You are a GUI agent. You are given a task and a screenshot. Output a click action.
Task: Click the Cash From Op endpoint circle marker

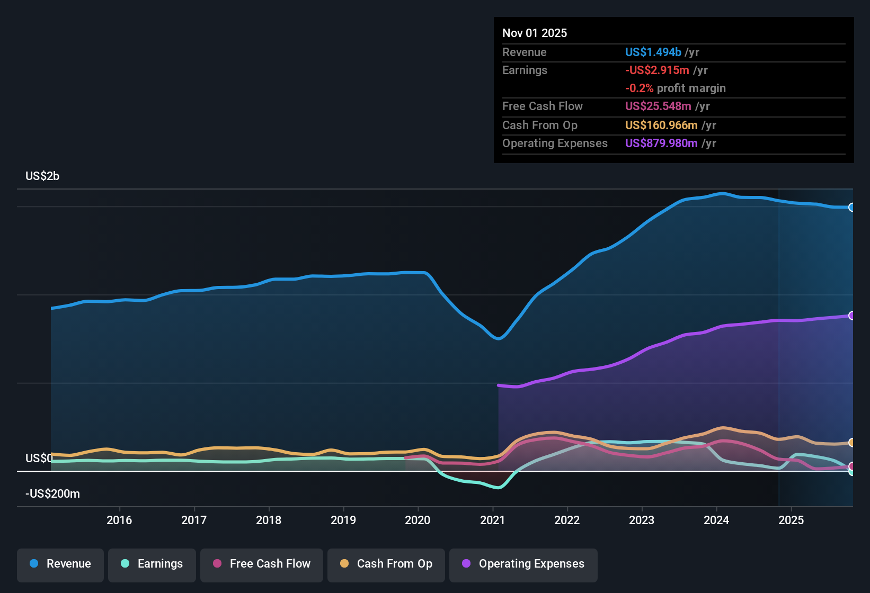tap(852, 442)
